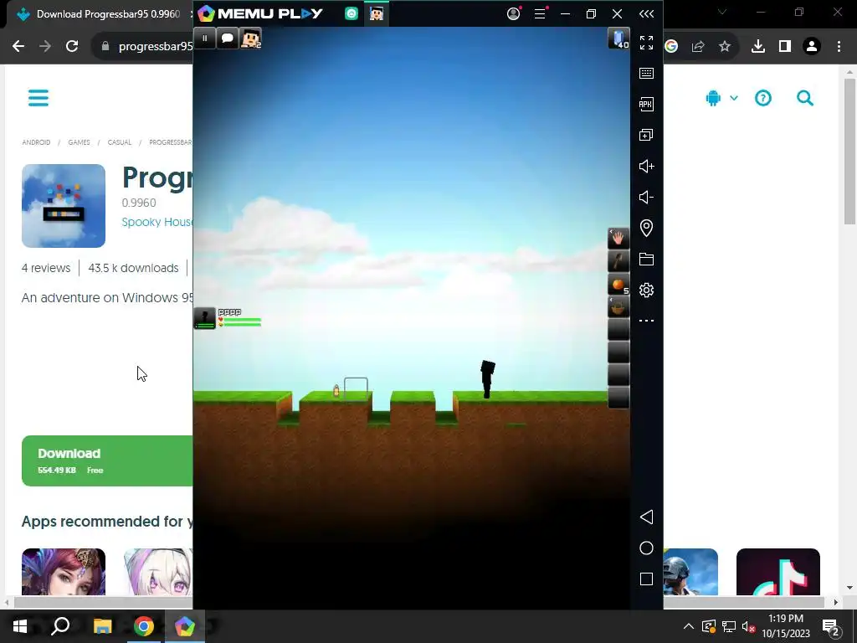Tap the blue crystal counter showing 40
The image size is (857, 643).
618,39
